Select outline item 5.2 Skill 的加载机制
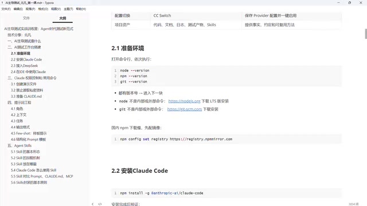Image resolution: width=367 pixels, height=206 pixels. (x=25, y=158)
